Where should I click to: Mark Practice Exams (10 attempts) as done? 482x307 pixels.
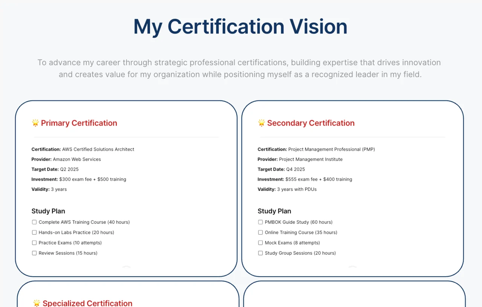coord(34,243)
